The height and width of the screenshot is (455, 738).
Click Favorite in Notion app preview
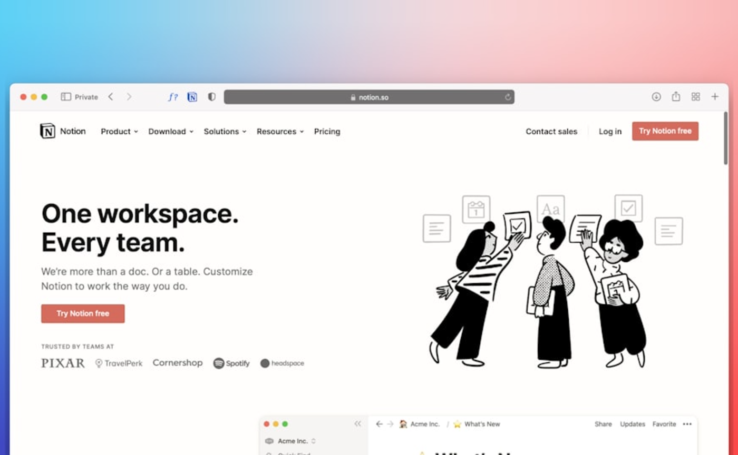pos(664,424)
